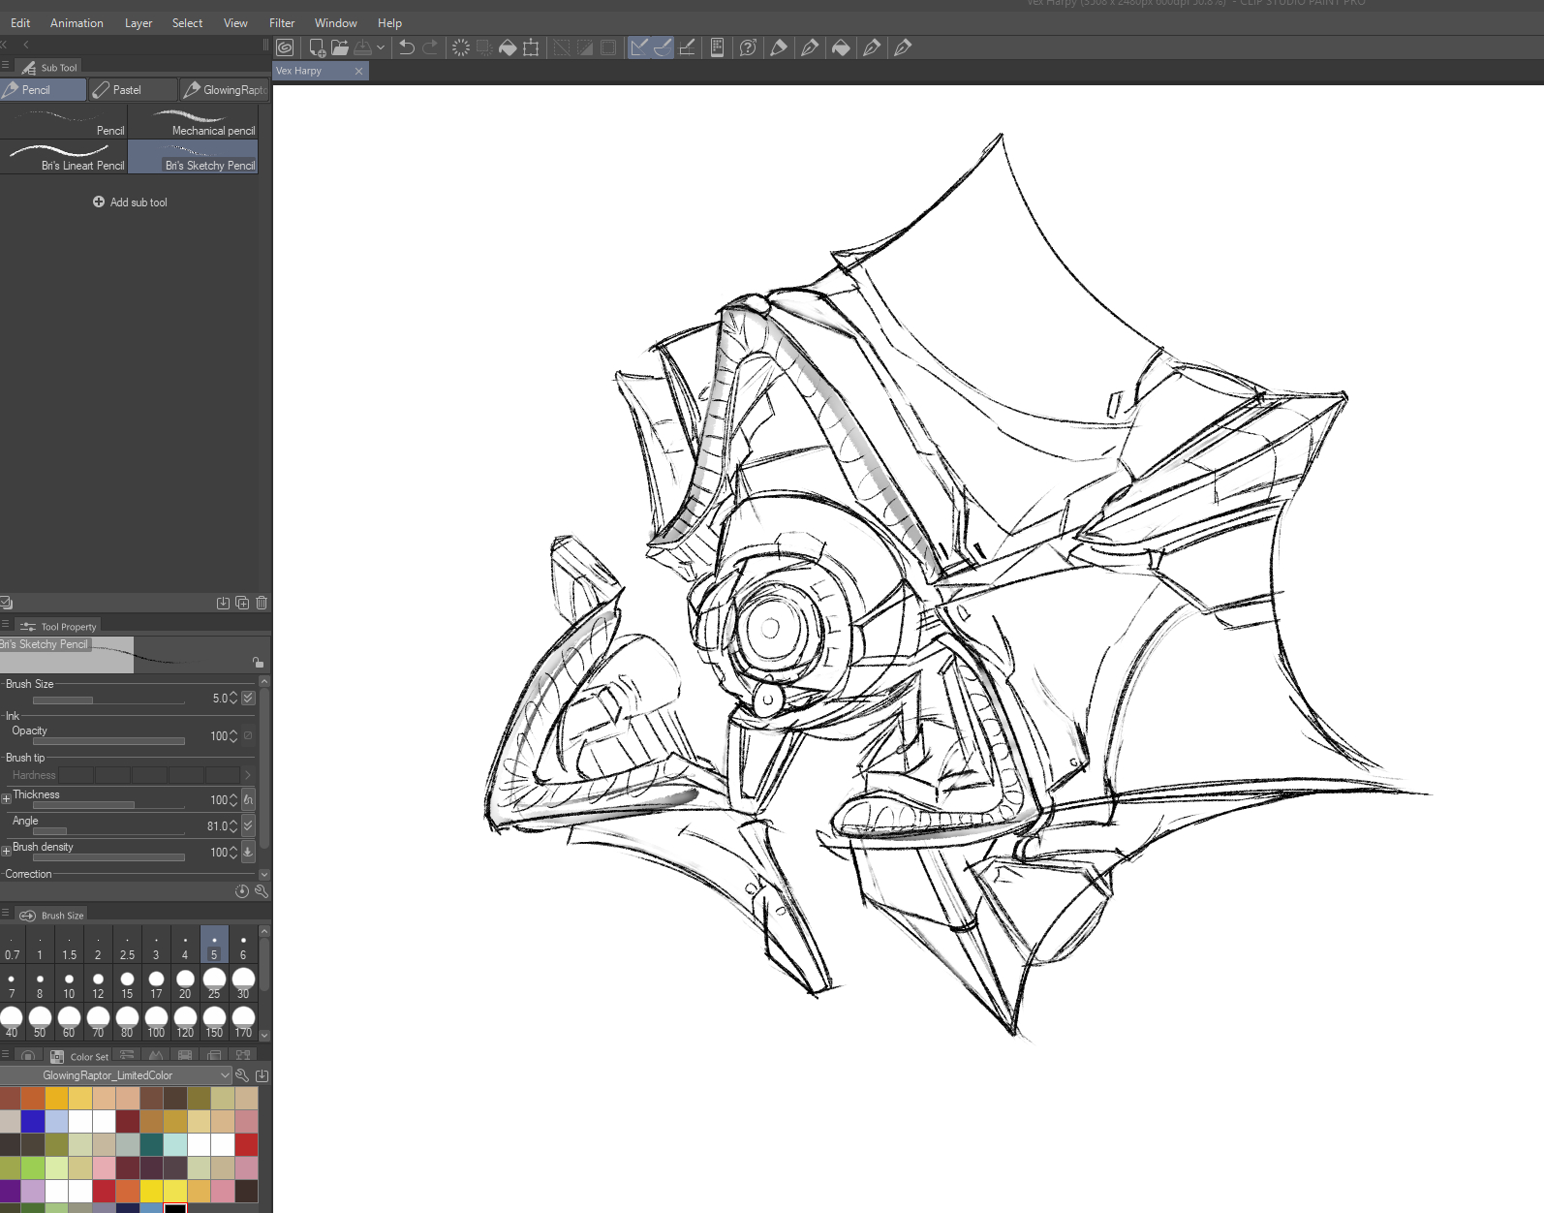This screenshot has height=1213, width=1544.
Task: Toggle the tool property lock icon
Action: (x=258, y=663)
